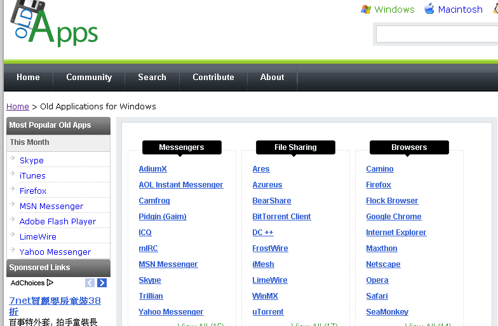
Task: Open Firefox in Most Popular list
Action: [33, 191]
